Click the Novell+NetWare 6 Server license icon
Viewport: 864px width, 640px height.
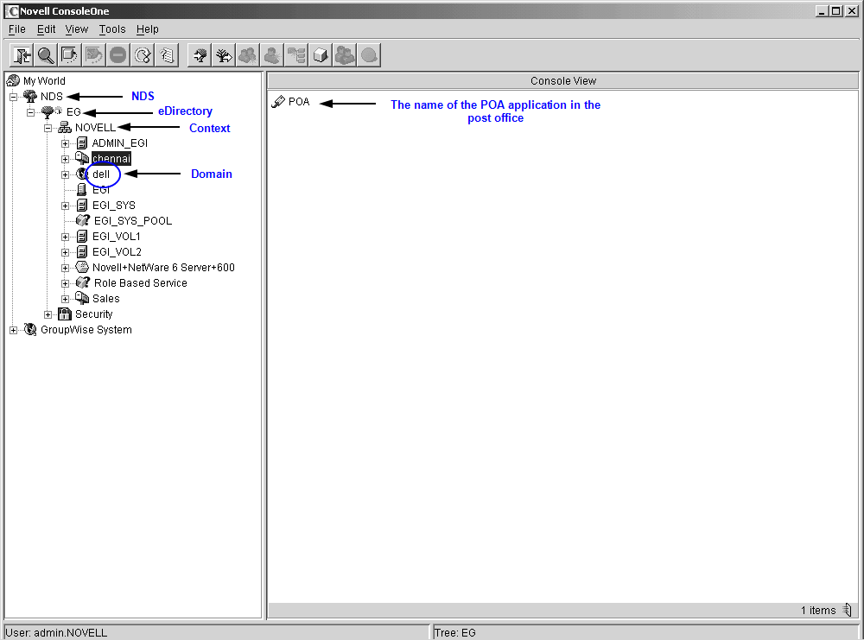[x=82, y=267]
